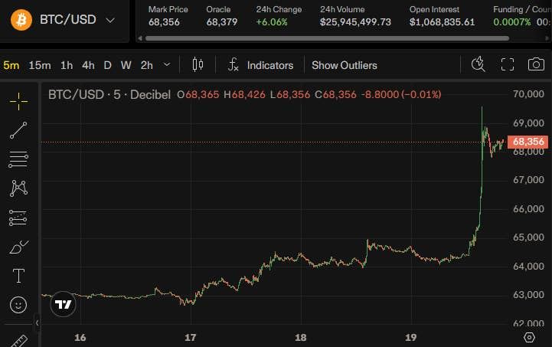Switch to the 4h timeframe
Viewport: 552px width, 347px height.
tap(88, 65)
